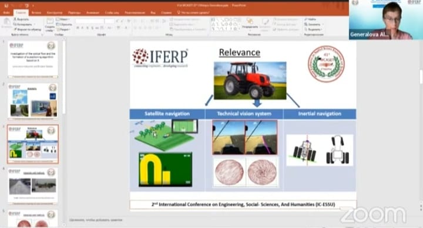Click the Reset (Сбросить) slide icon
The image size is (423, 228).
tap(58, 24)
